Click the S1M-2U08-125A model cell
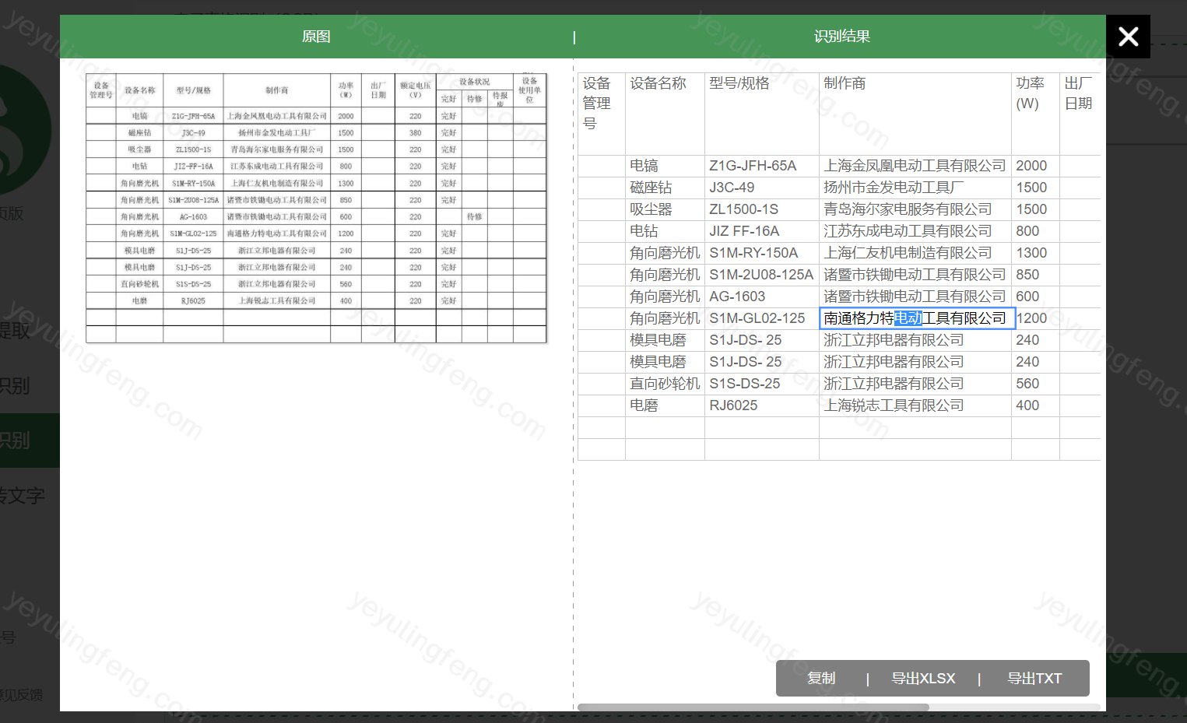Image resolution: width=1187 pixels, height=723 pixels. pos(762,275)
